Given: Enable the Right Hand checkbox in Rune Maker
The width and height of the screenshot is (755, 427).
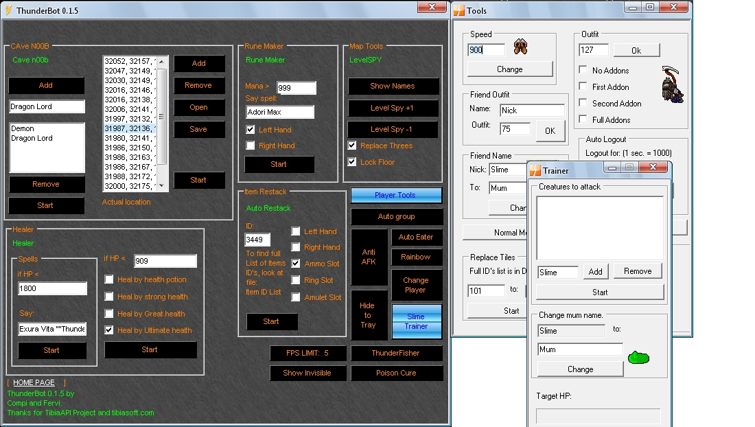Looking at the screenshot, I should point(251,146).
